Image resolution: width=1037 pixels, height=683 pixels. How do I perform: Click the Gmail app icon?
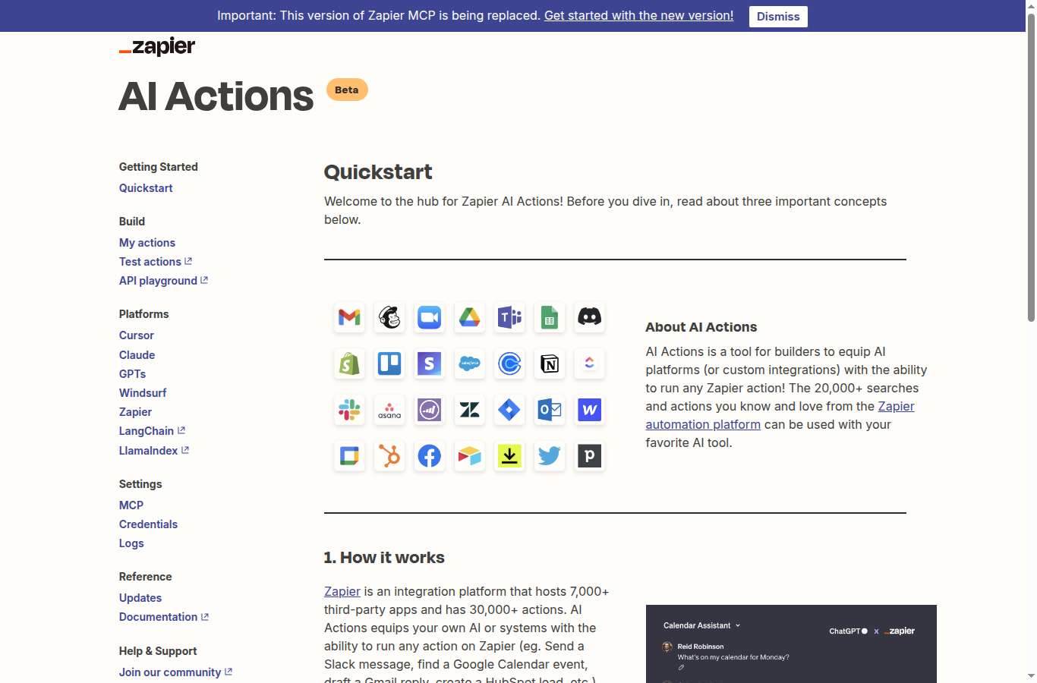[349, 317]
